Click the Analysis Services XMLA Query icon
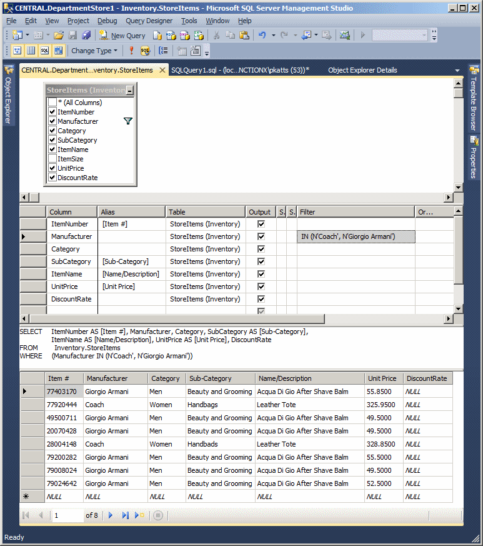The height and width of the screenshot is (546, 483). pos(199,35)
